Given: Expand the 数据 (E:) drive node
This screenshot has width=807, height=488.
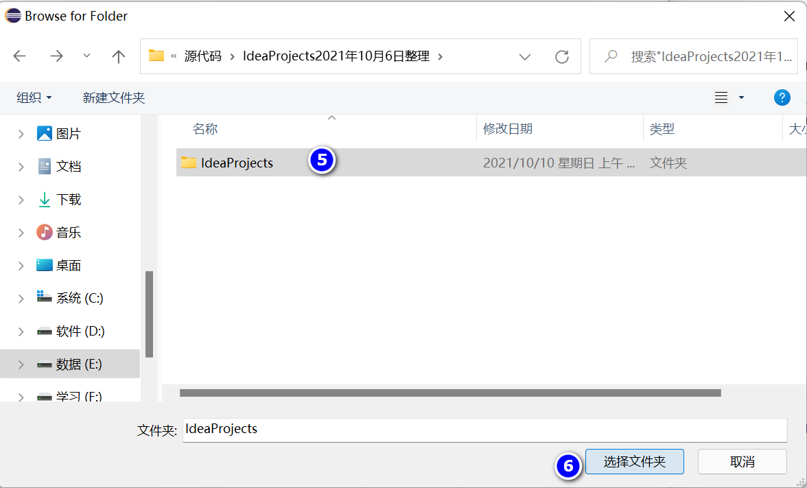Looking at the screenshot, I should tap(19, 364).
